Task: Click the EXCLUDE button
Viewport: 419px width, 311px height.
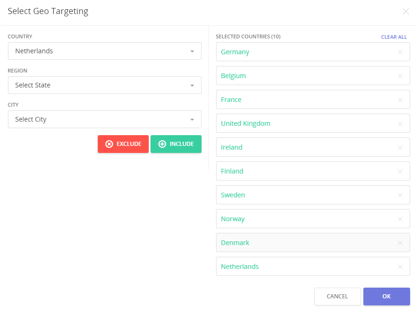Action: (123, 144)
